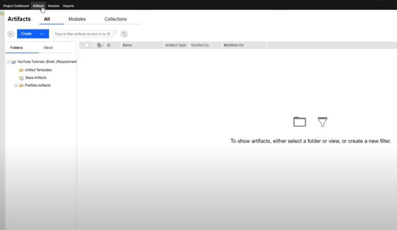Open the artifact format column dropdown

point(100,45)
